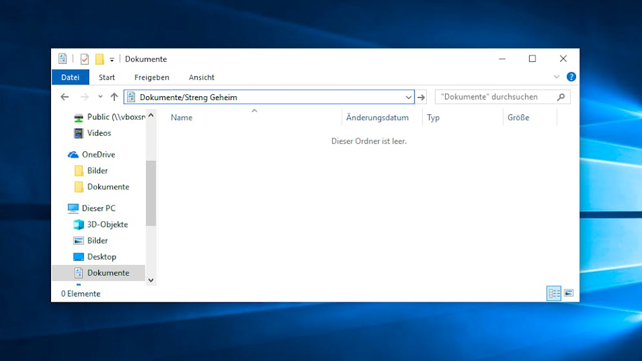Viewport: 642px width, 361px height.
Task: Click the Desktop icon in the sidebar
Action: (78, 256)
